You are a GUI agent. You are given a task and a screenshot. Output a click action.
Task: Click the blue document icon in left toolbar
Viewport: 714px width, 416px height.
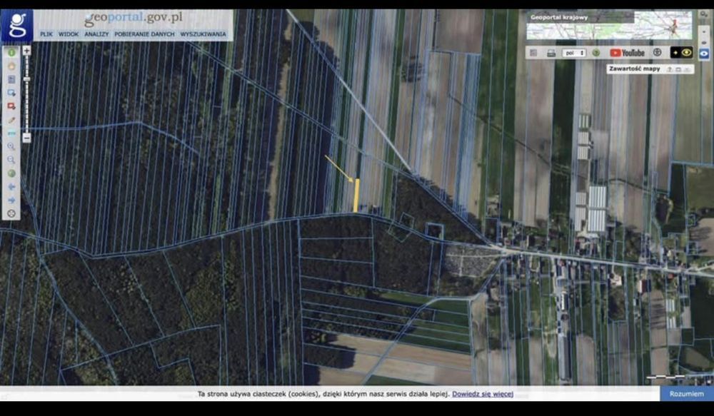11,80
